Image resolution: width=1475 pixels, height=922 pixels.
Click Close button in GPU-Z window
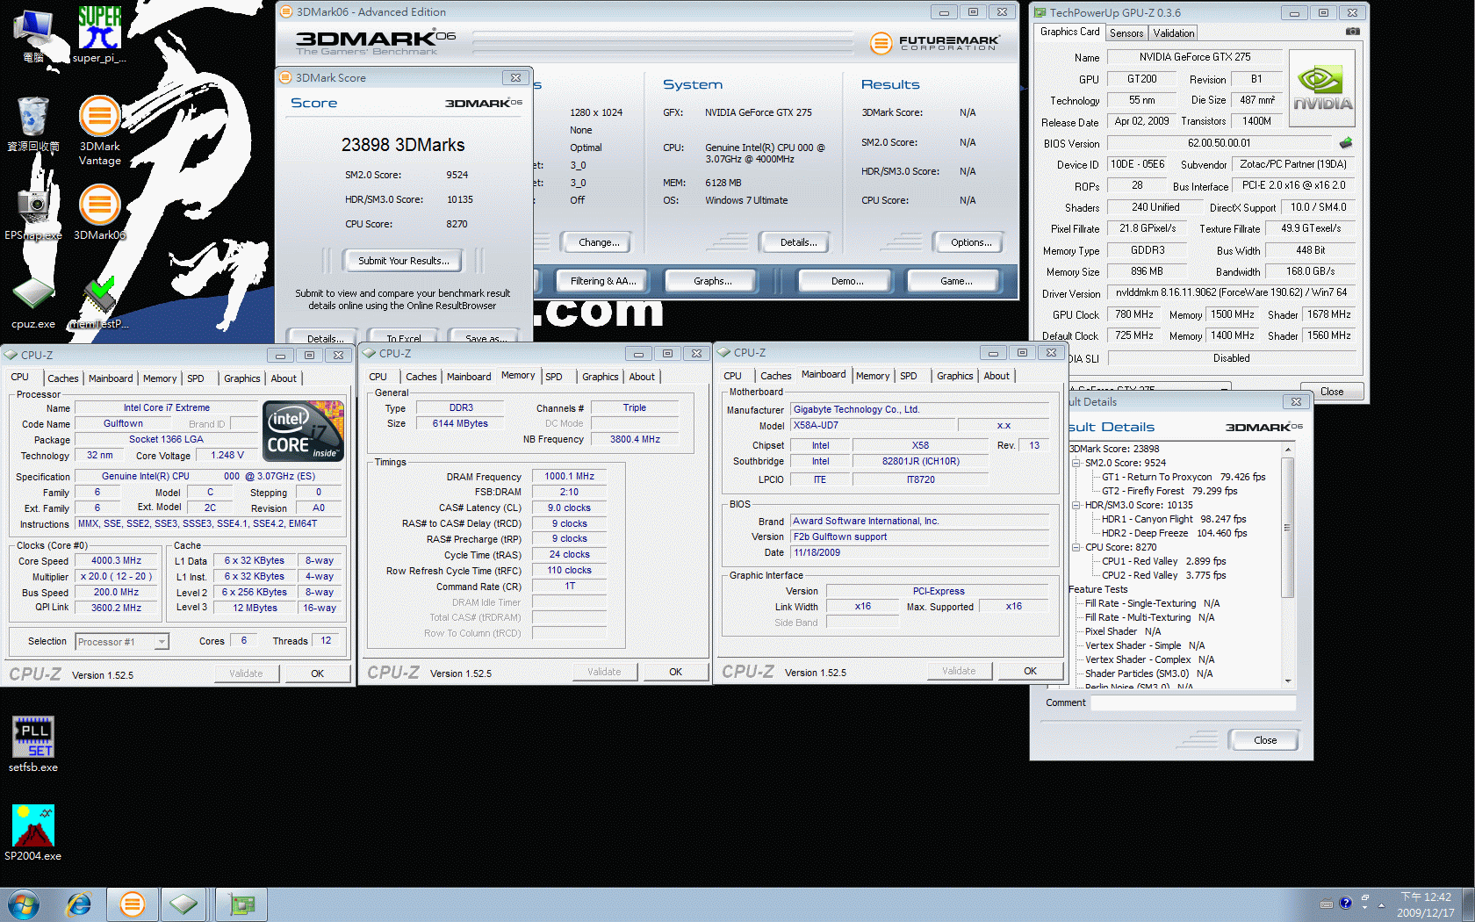tap(1331, 392)
